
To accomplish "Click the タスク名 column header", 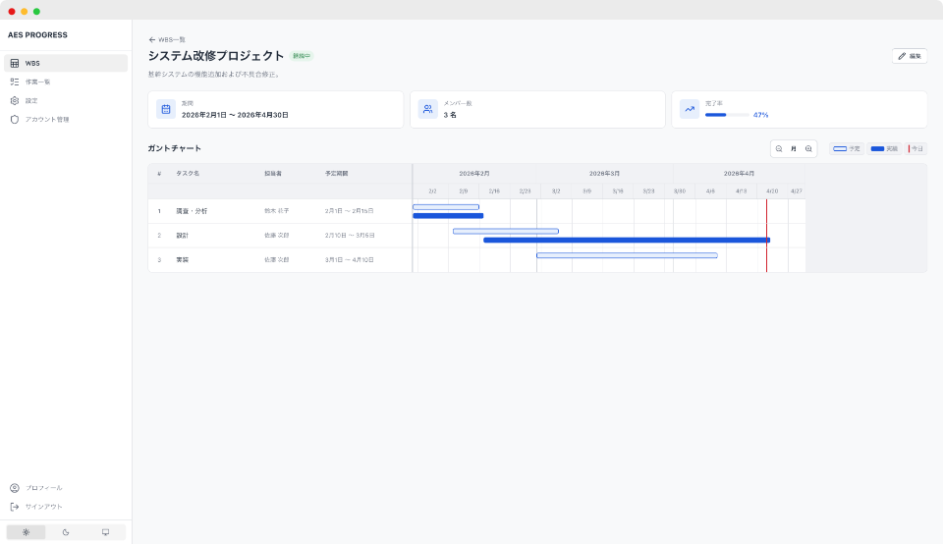I will pyautogui.click(x=188, y=173).
